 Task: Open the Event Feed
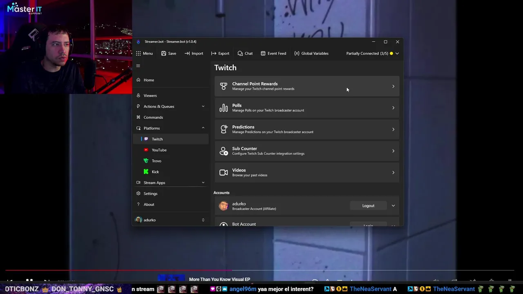pyautogui.click(x=273, y=53)
